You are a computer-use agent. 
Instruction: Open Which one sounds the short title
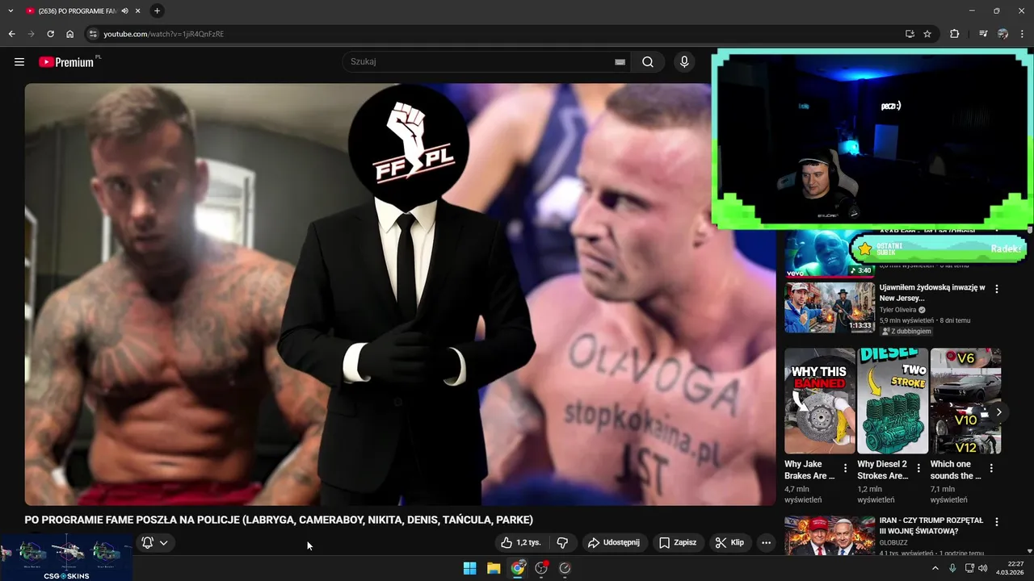click(x=956, y=470)
